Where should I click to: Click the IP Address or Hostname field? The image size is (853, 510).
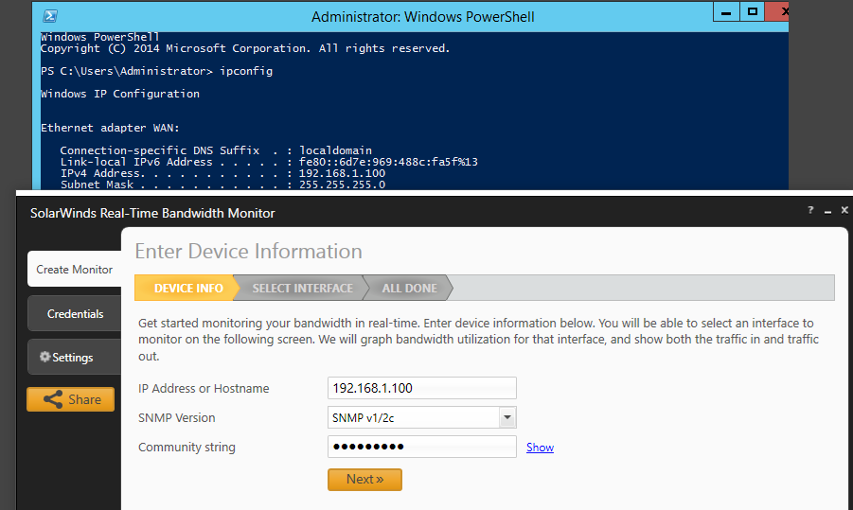tap(421, 388)
